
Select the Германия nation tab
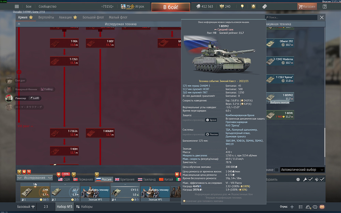(83, 180)
